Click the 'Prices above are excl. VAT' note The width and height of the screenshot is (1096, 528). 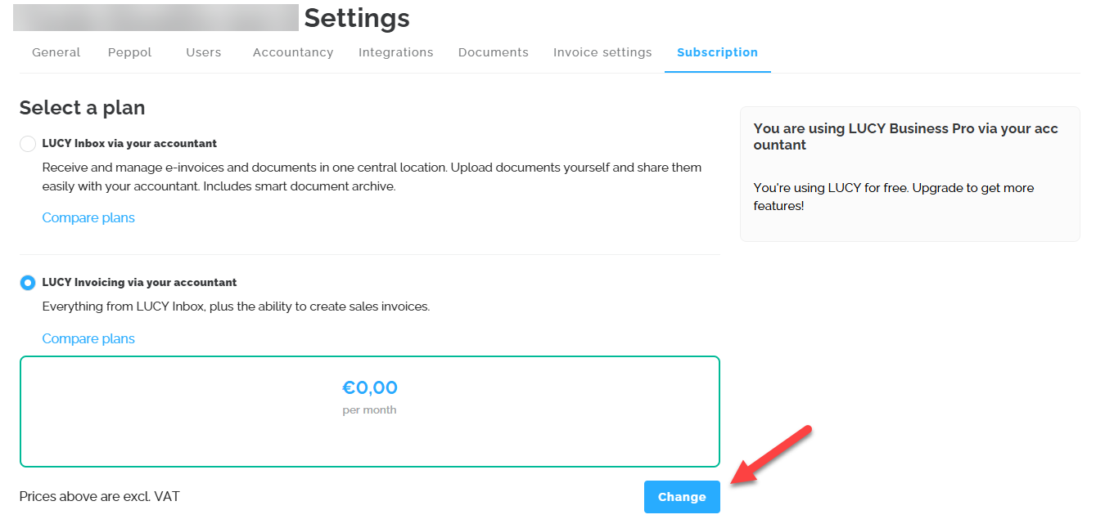tap(99, 496)
